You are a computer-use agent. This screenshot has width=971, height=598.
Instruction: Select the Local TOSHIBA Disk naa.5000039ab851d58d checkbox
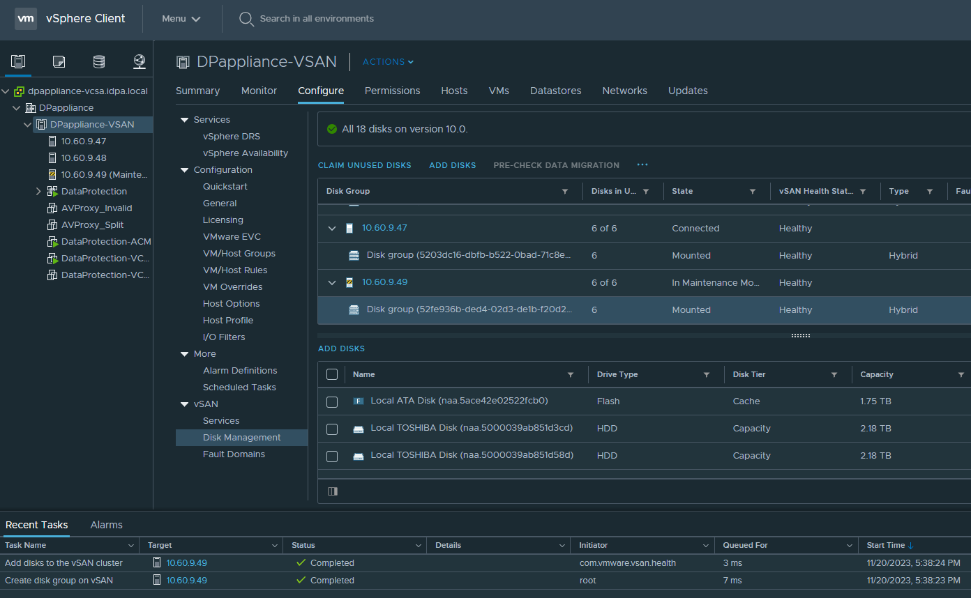pos(331,456)
